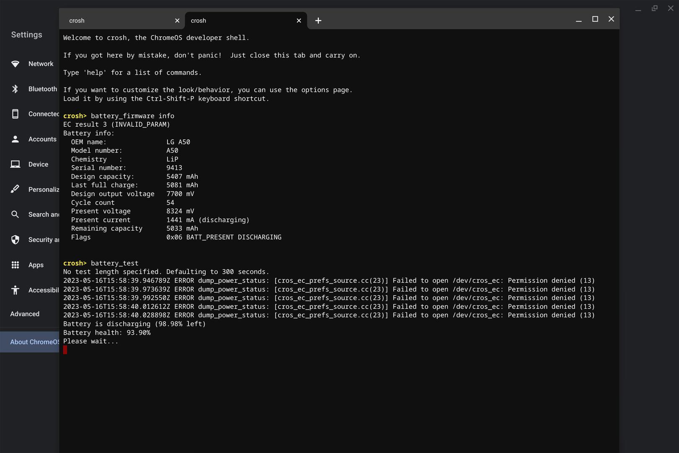This screenshot has width=679, height=453.
Task: Open Connected devices via phone icon
Action: tap(15, 114)
